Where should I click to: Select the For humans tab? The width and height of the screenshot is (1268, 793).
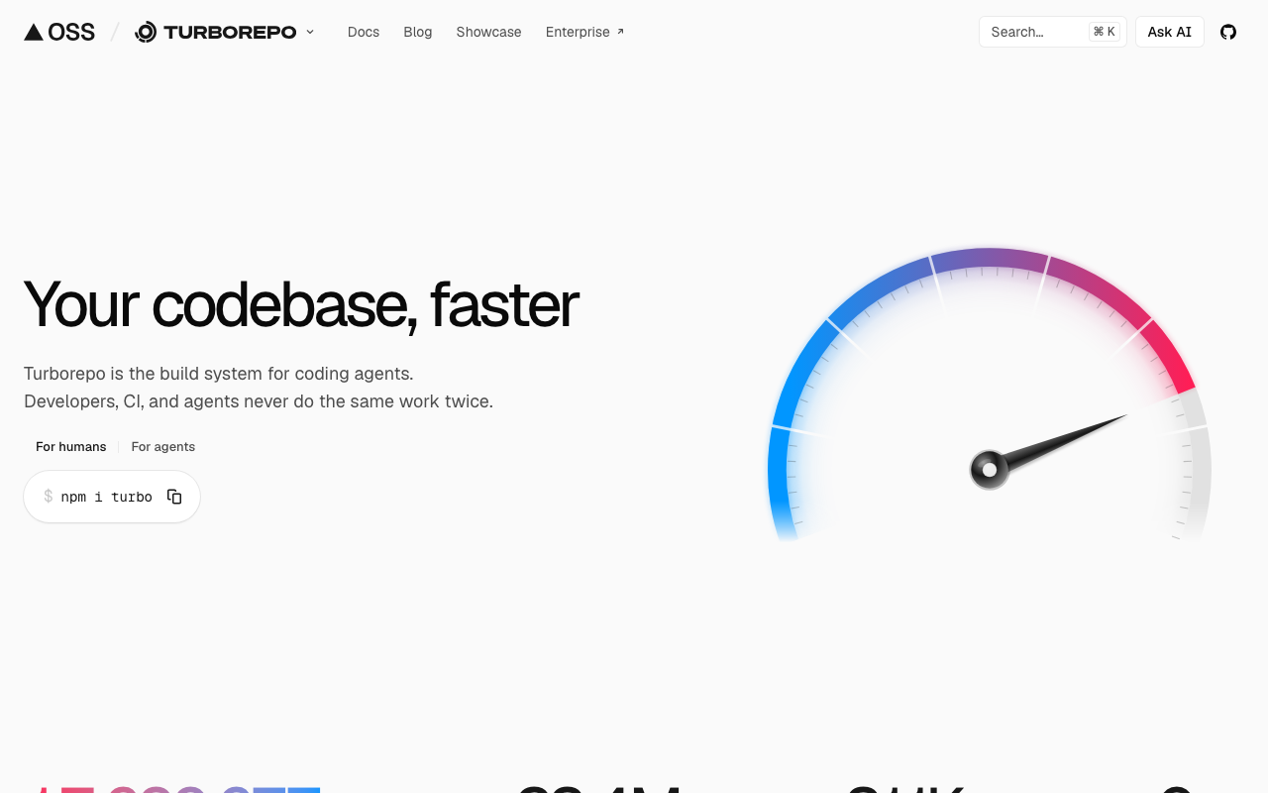(x=71, y=447)
